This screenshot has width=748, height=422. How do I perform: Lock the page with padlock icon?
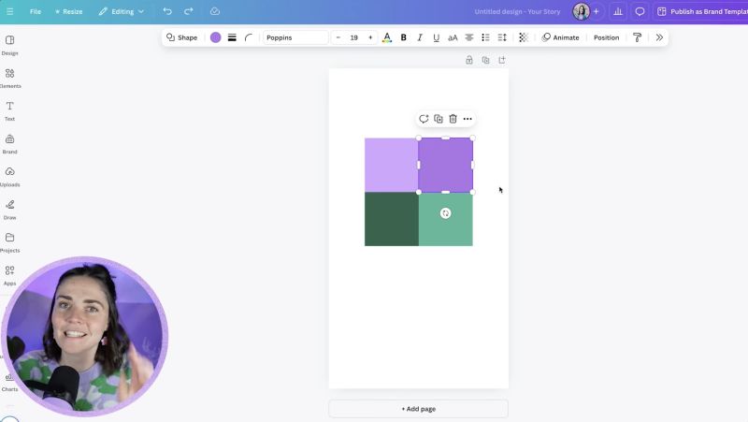[469, 60]
